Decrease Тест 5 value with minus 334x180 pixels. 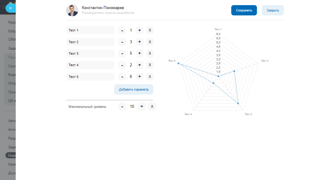pyautogui.click(x=122, y=77)
